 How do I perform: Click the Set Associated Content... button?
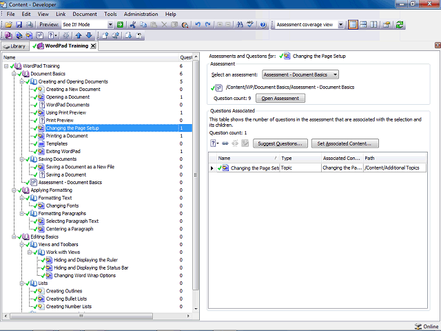345,143
